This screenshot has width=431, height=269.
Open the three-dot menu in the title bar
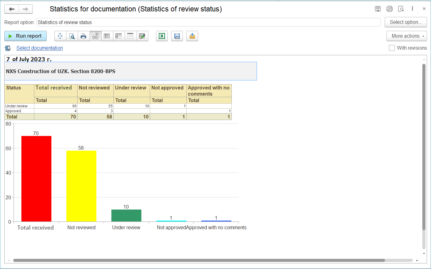click(x=412, y=9)
